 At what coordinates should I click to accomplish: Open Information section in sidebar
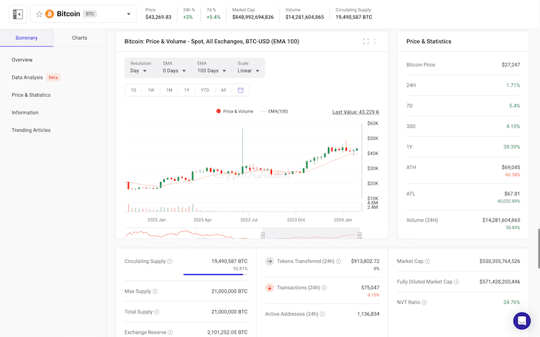click(25, 113)
